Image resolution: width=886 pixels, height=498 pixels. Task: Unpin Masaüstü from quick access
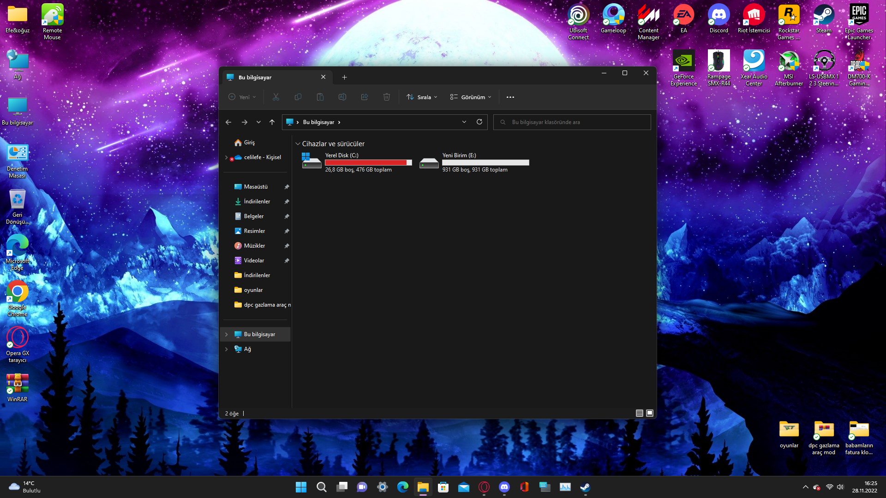pos(287,187)
